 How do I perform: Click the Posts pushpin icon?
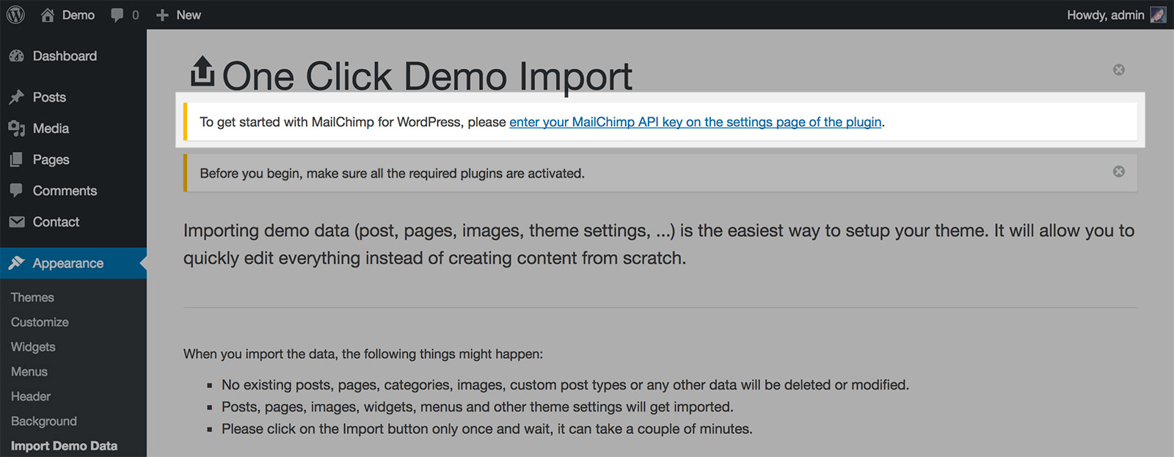point(16,97)
